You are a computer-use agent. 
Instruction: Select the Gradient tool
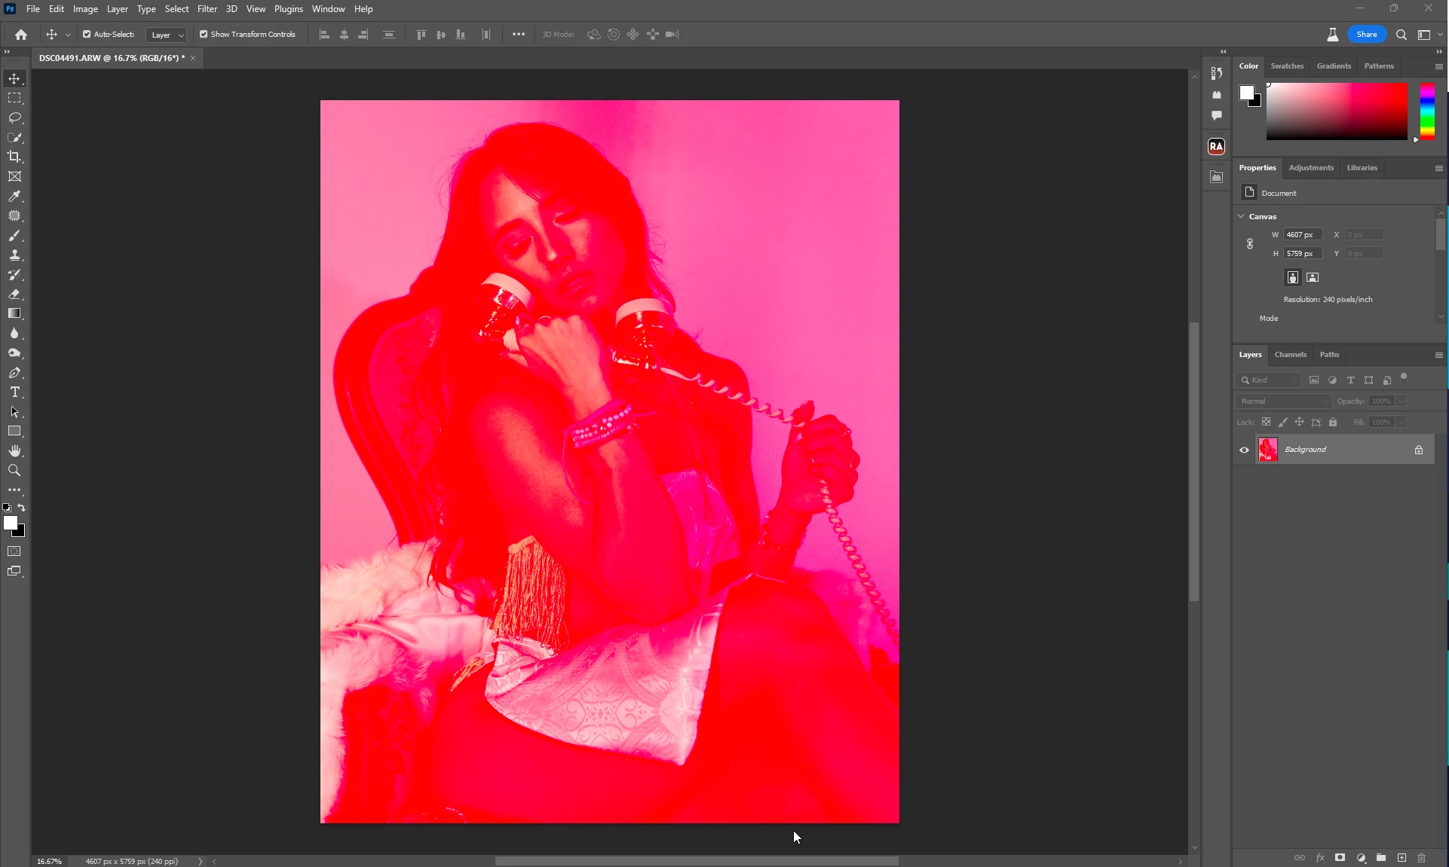click(14, 313)
